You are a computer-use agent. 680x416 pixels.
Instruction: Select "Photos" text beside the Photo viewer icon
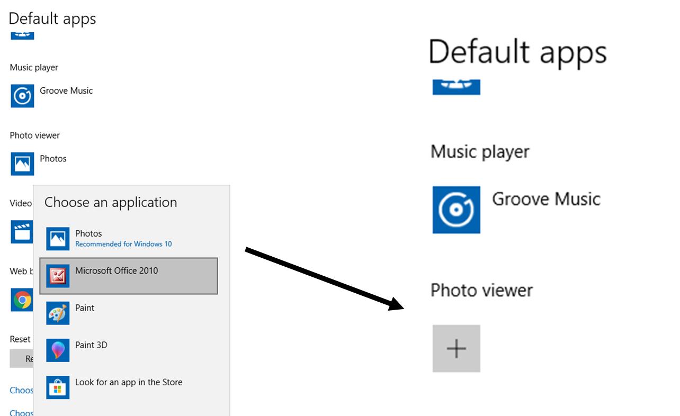click(x=53, y=159)
